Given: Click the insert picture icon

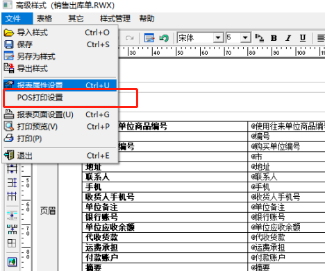Looking at the screenshot, I should point(12,262).
